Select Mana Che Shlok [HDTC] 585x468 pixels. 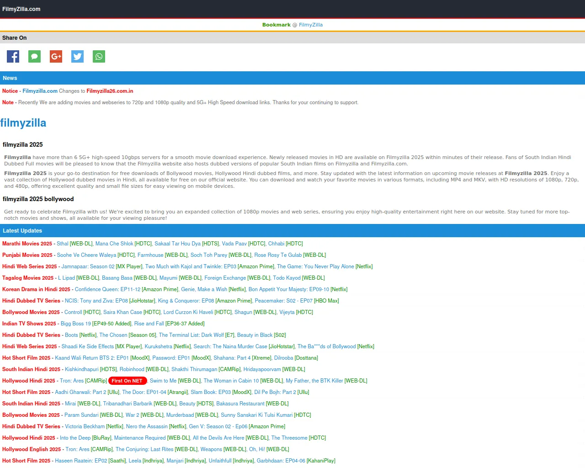click(123, 244)
